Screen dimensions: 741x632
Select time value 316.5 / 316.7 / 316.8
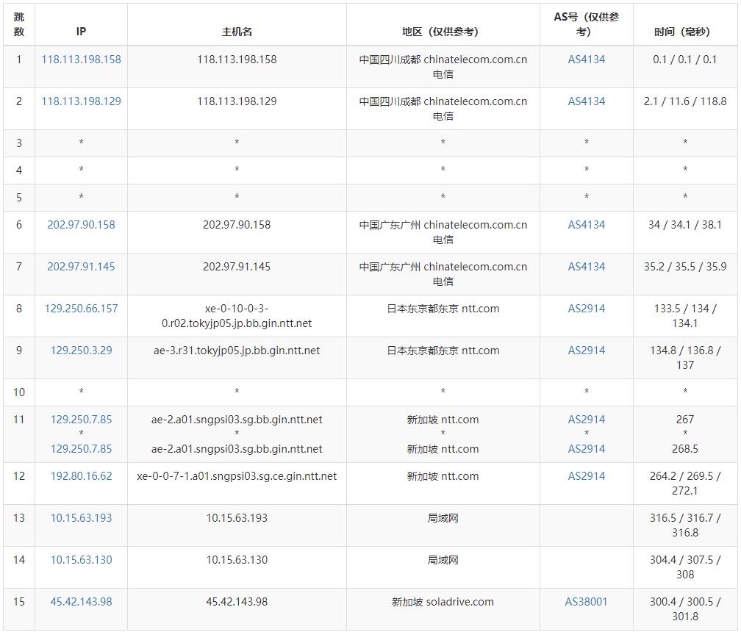pos(685,525)
